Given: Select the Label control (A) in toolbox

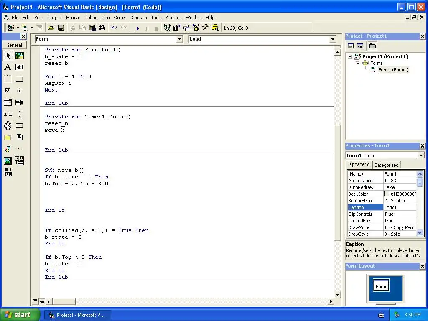Looking at the screenshot, I should [x=8, y=67].
